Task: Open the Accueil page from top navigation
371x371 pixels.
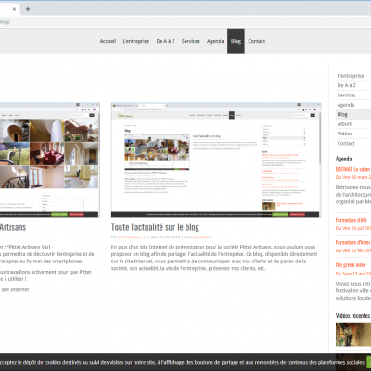Action: click(x=108, y=41)
